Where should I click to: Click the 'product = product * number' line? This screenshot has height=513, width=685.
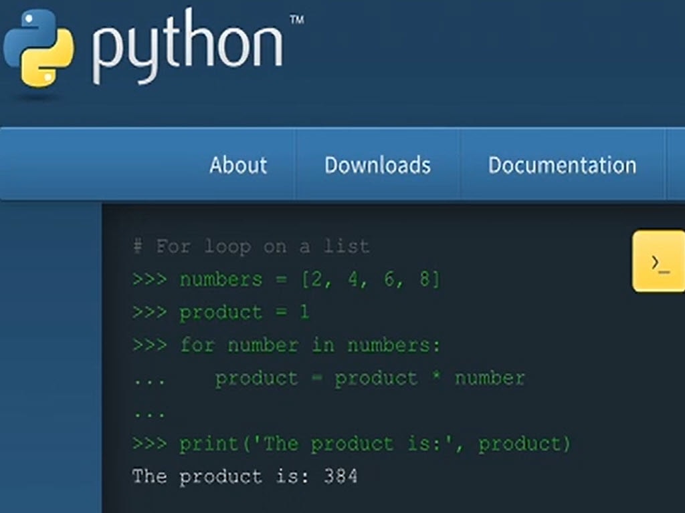tap(369, 378)
